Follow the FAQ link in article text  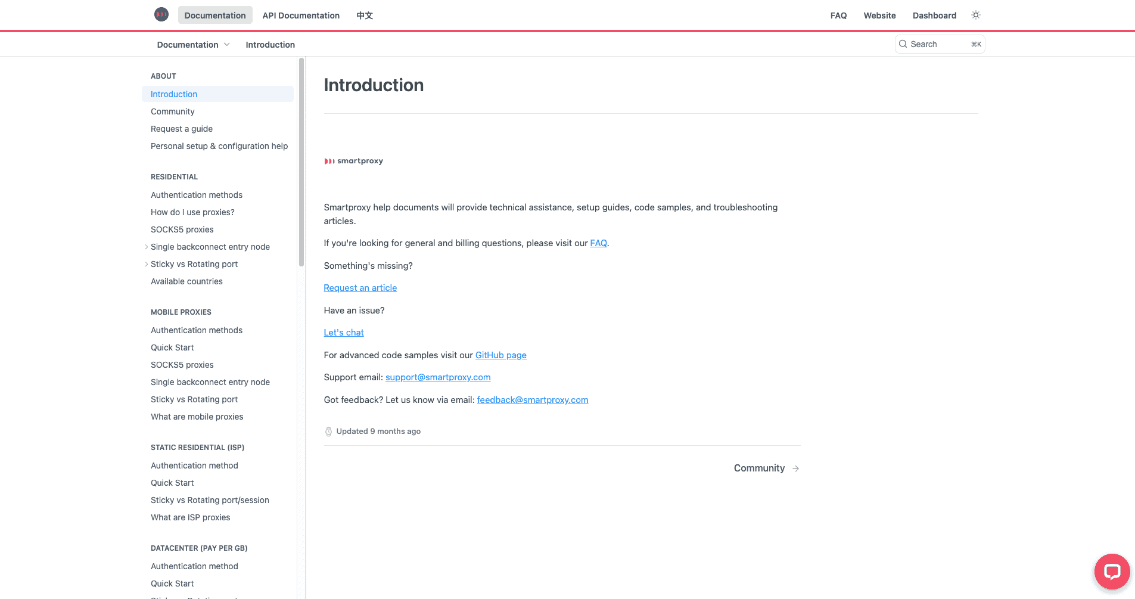(x=598, y=243)
